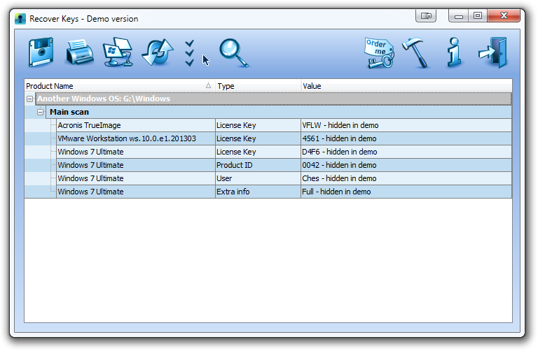
Task: Click the printer icon to print keys
Action: [x=80, y=52]
